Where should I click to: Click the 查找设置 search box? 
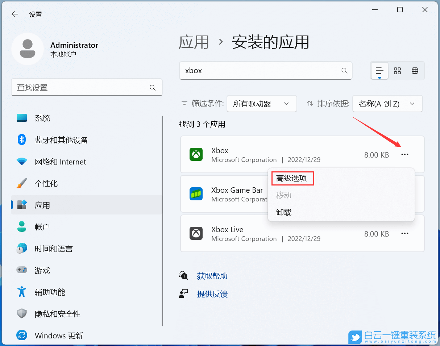pyautogui.click(x=87, y=87)
